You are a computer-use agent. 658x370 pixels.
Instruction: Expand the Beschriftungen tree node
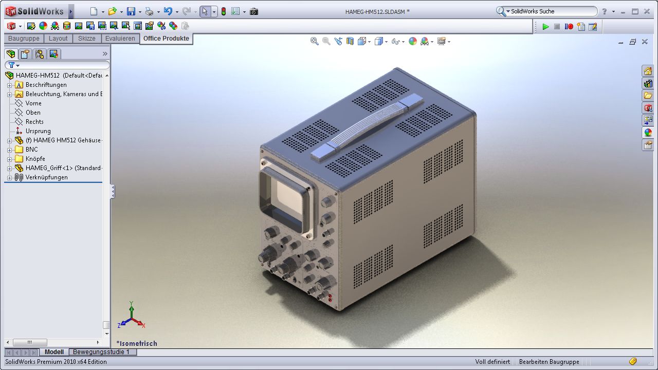(9, 85)
